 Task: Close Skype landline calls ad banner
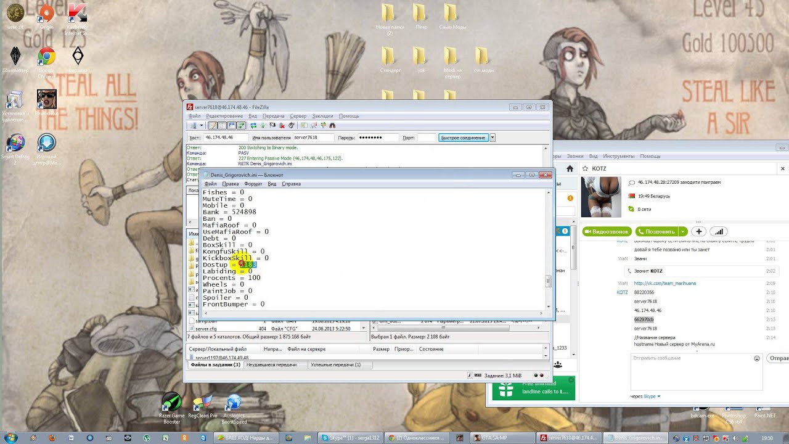pos(571,380)
